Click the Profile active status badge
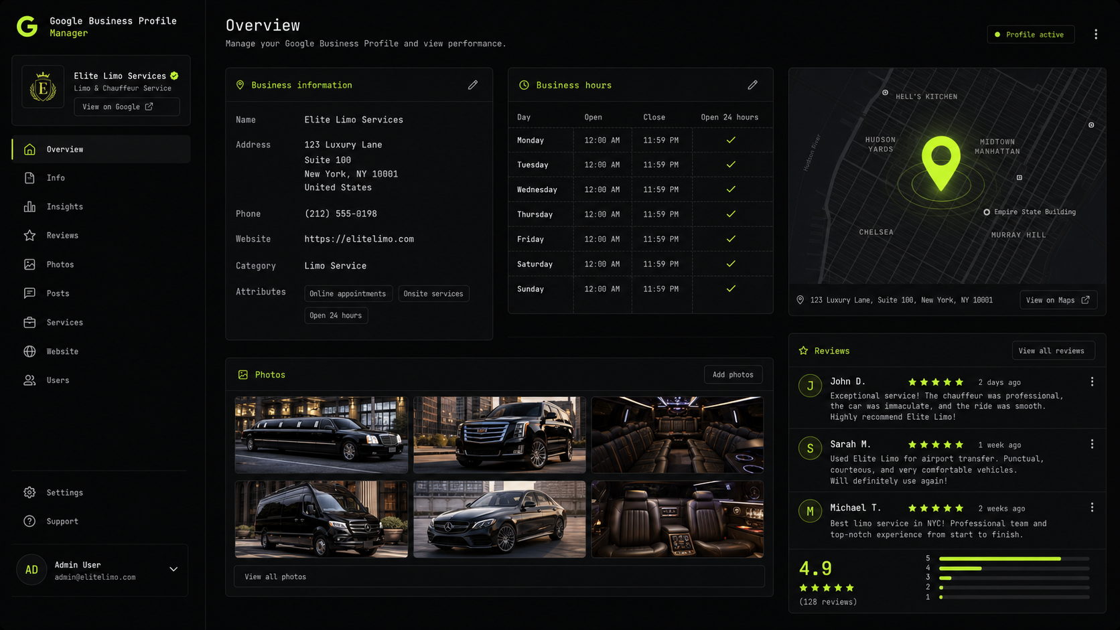1120x630 pixels. (1030, 34)
